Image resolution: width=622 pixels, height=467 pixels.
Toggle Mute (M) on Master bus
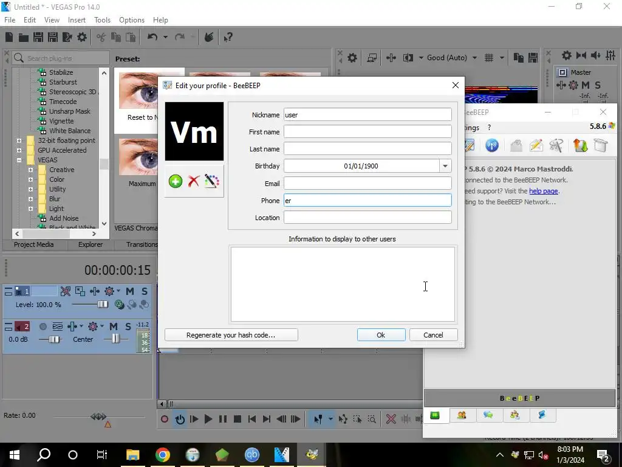585,85
